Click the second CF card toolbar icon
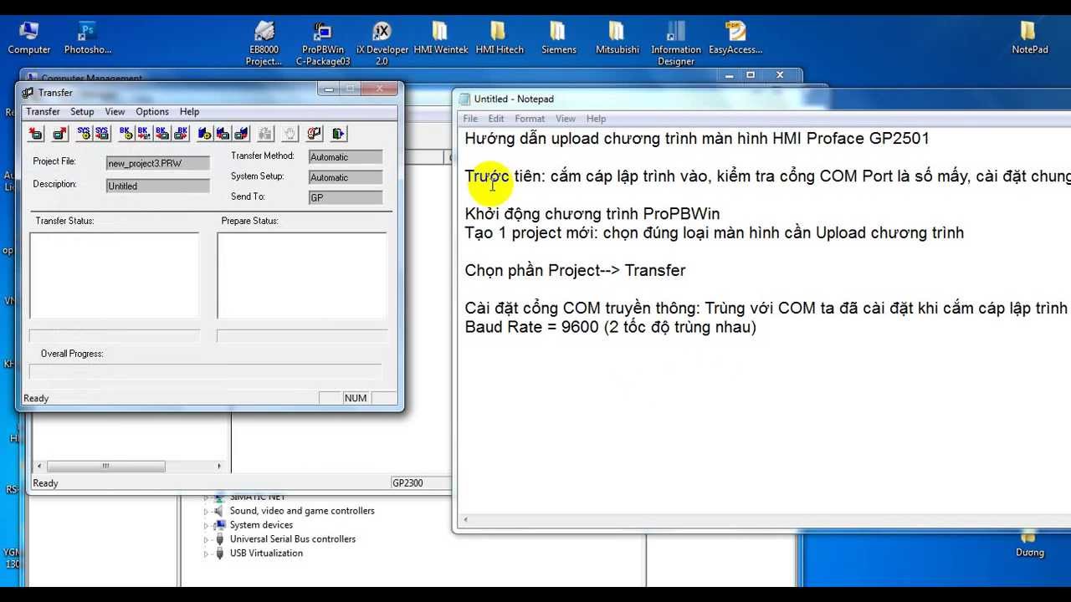Screen dimensions: 1071x602 coord(223,134)
